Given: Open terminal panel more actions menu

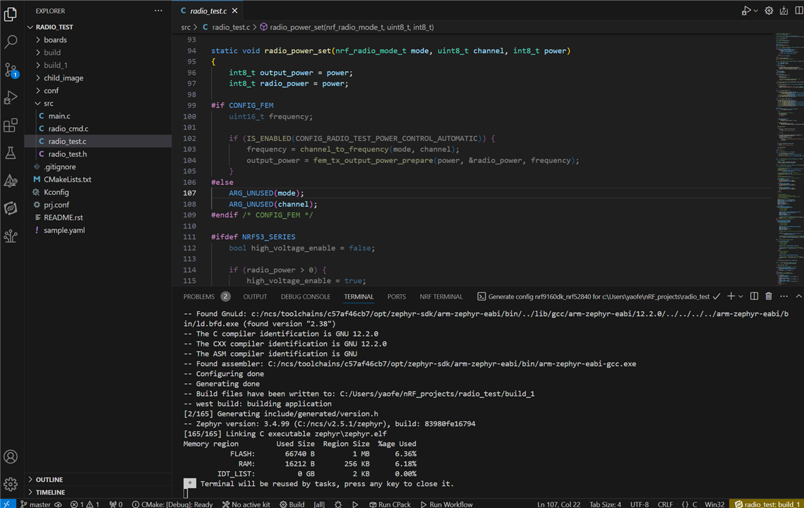Looking at the screenshot, I should coord(784,296).
